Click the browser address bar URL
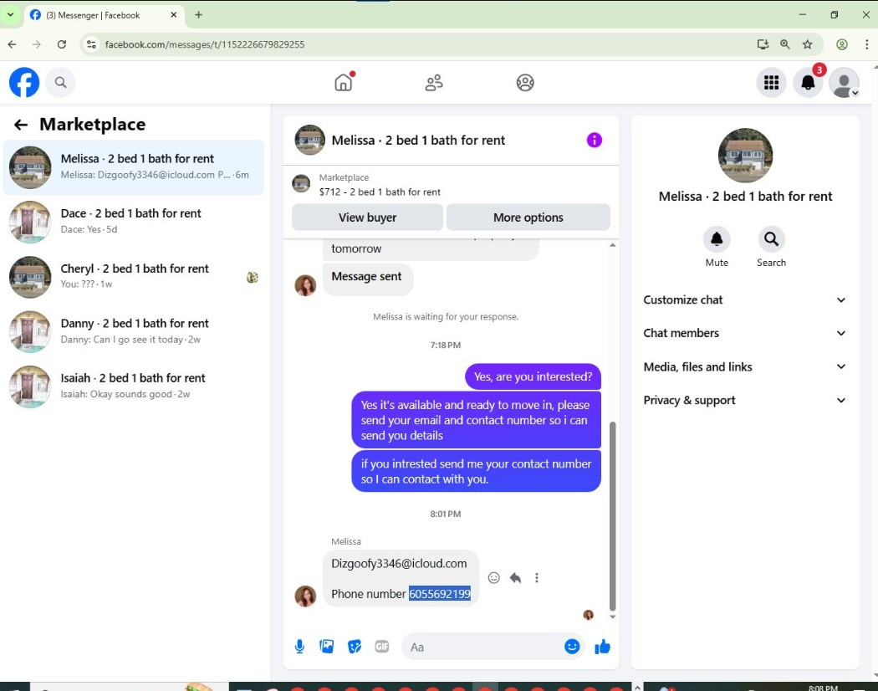 click(x=204, y=44)
